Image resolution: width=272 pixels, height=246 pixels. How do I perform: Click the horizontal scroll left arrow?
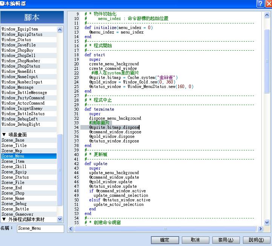coord(71,229)
